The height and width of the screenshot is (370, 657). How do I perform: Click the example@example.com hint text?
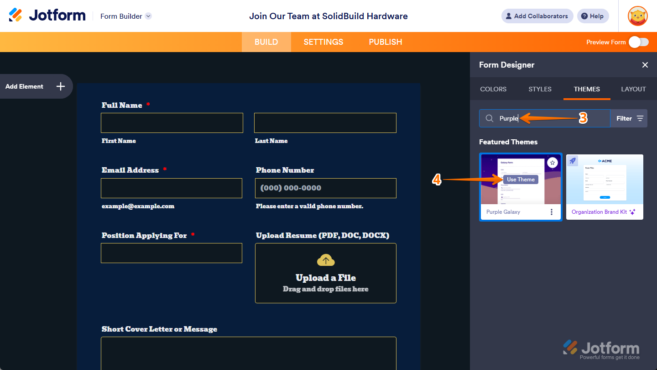(x=138, y=206)
